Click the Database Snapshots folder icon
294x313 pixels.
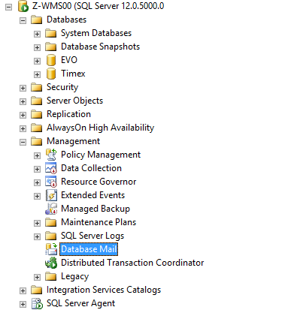tap(51, 47)
